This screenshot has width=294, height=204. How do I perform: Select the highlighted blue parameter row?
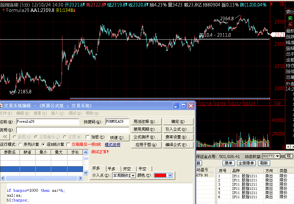coord(41,169)
